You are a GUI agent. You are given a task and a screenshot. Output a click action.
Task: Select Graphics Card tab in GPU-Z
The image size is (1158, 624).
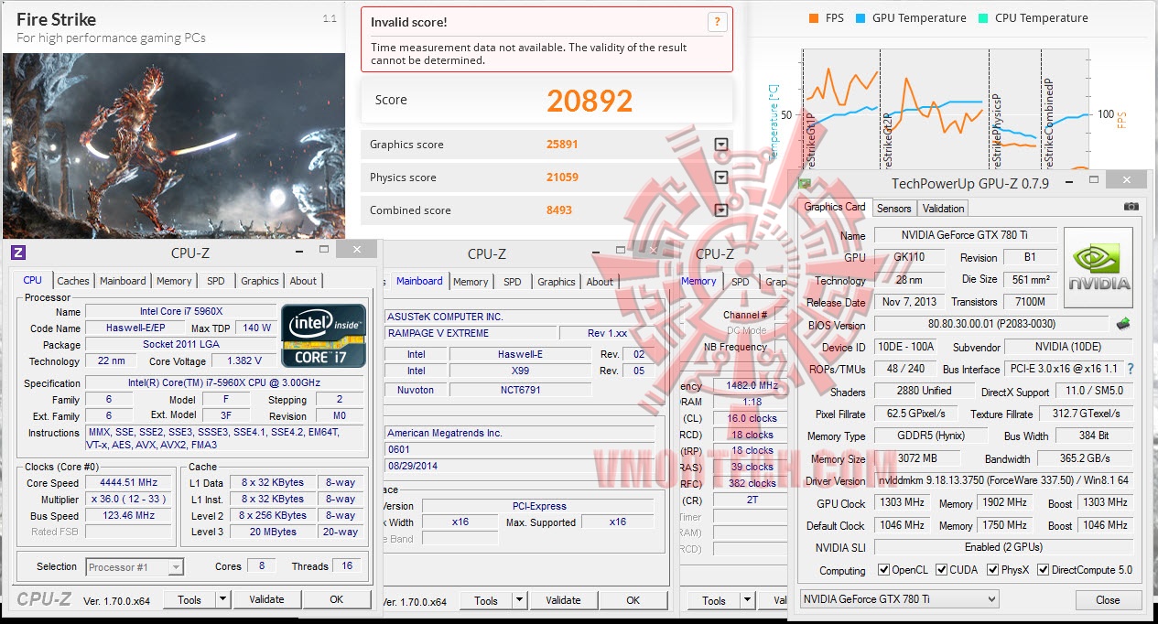834,207
